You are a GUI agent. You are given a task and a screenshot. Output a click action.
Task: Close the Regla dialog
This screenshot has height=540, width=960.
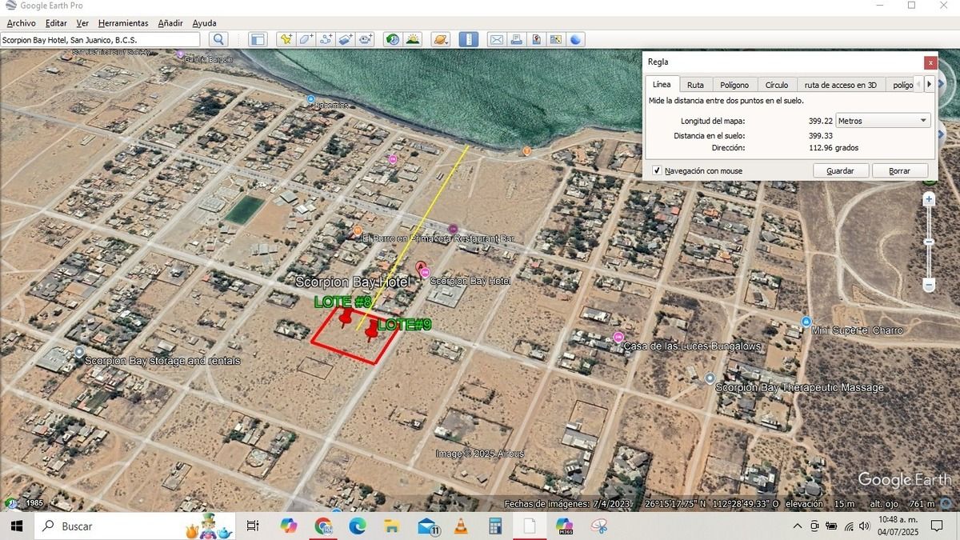click(x=930, y=62)
